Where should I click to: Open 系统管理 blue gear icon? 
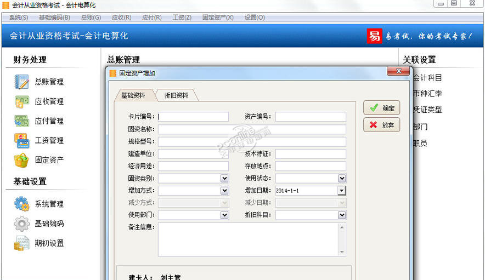(21, 204)
